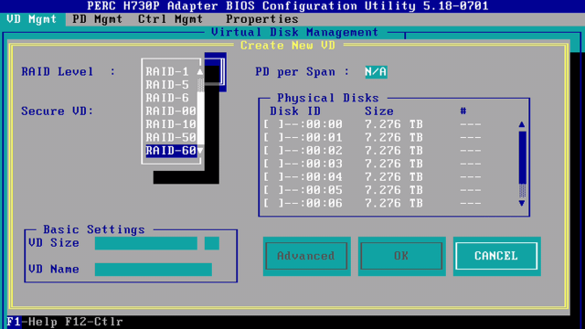
Task: Click the Disk ID column header
Action: click(295, 111)
